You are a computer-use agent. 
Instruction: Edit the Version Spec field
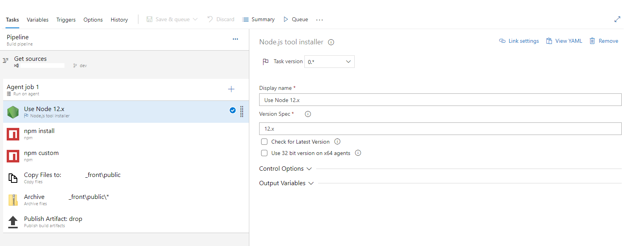(440, 129)
